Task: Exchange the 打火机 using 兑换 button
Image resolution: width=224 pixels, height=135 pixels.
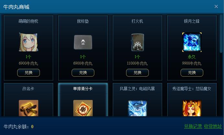Action: [x=137, y=73]
